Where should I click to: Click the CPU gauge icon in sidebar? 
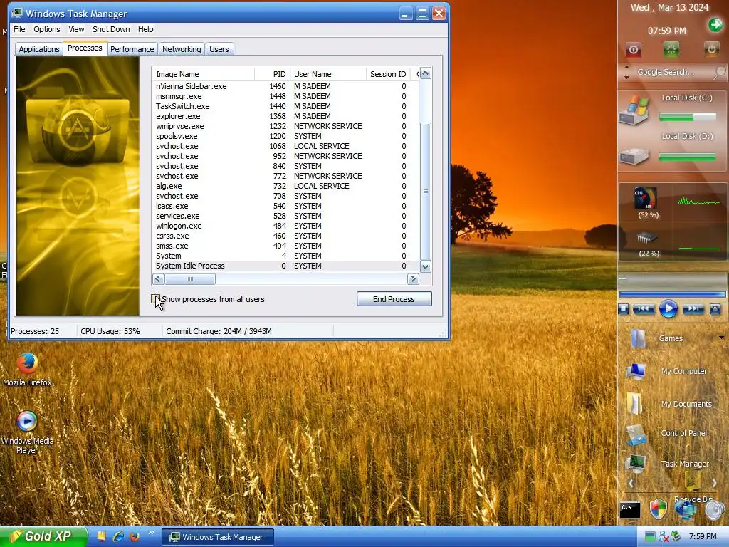[646, 198]
